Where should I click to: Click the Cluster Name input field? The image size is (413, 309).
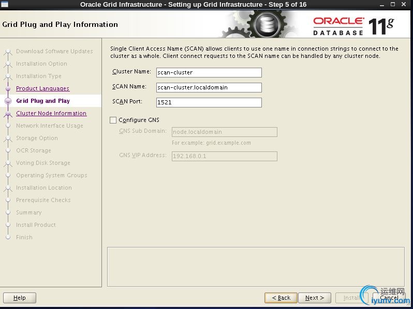[x=209, y=72]
